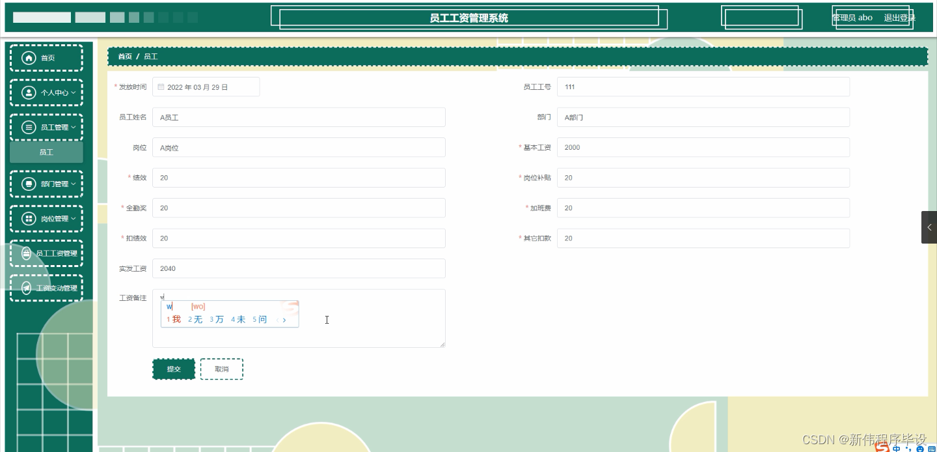Choose IME candidate 5 问
Viewport: 937px width, 452px height.
(x=260, y=319)
